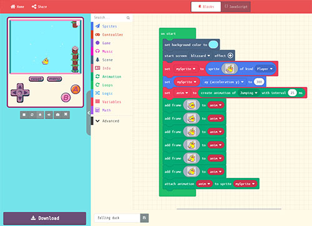This screenshot has height=226, width=312.
Task: Open the Game toolbox category
Action: (112, 43)
